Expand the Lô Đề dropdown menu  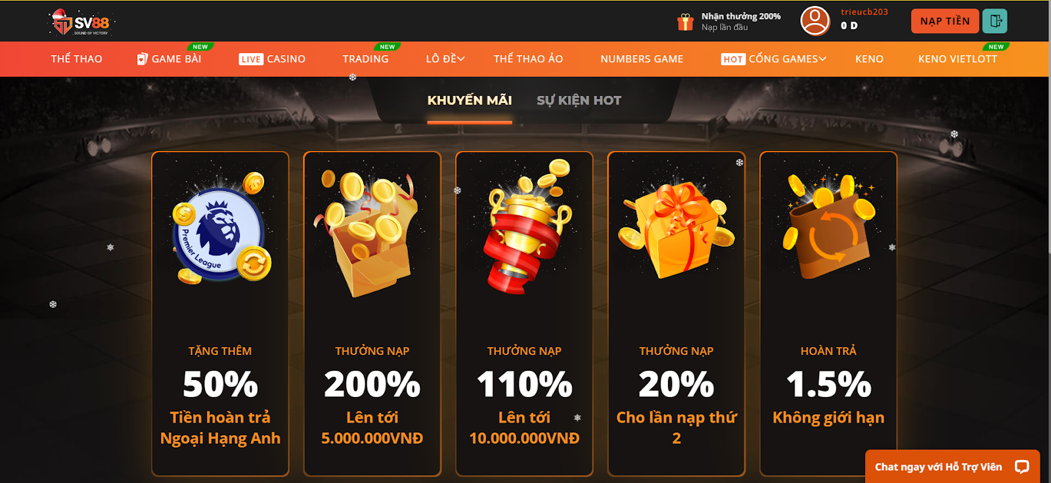(x=445, y=59)
